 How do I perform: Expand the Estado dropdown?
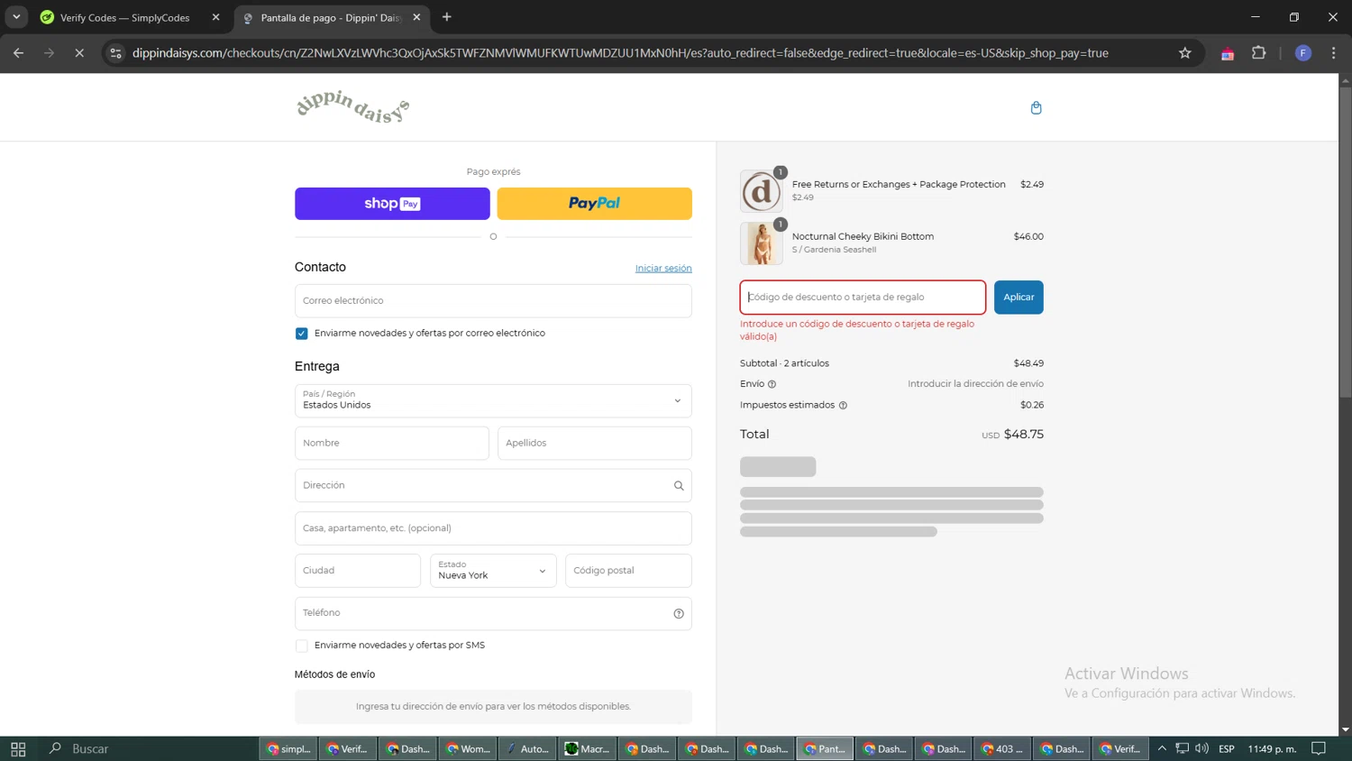(493, 571)
